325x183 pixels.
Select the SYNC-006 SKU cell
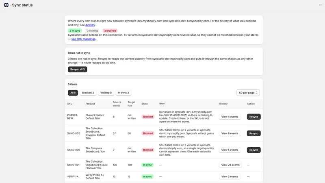pos(74,150)
